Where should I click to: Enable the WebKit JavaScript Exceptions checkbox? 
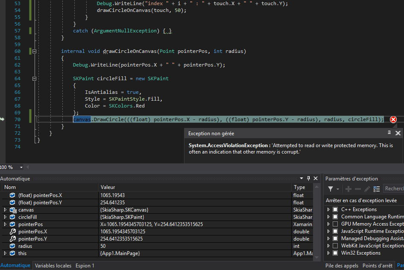tap(335, 246)
